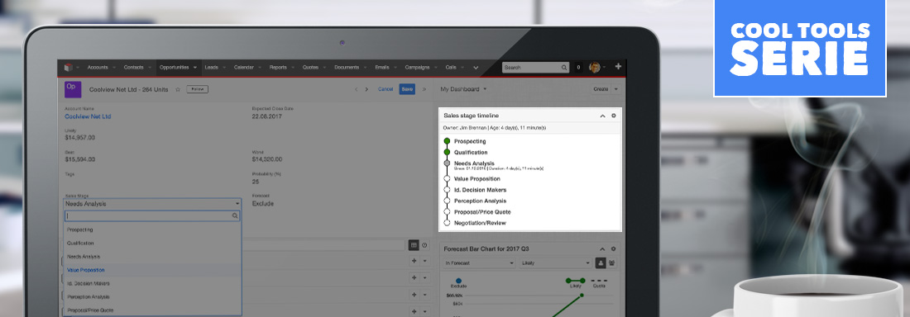Expand the Leads module dropdown arrow
The width and height of the screenshot is (910, 317).
(224, 68)
